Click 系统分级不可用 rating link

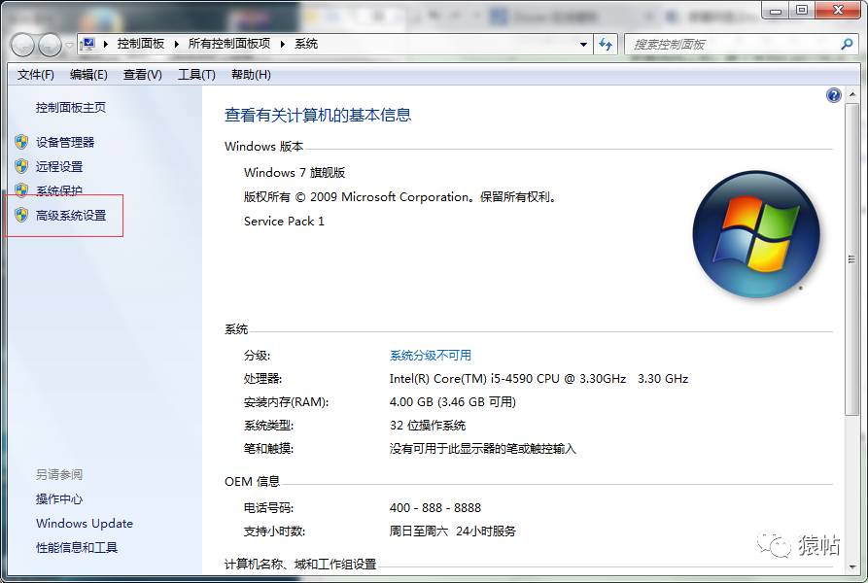coord(431,355)
